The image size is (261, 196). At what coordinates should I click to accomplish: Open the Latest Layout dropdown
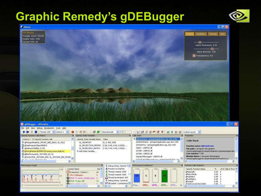click(199, 132)
